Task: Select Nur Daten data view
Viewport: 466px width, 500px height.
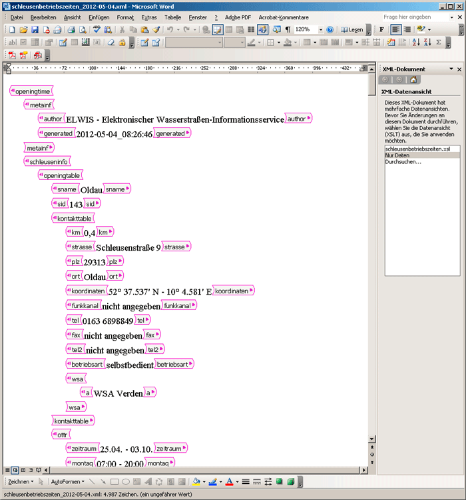Action: point(422,155)
